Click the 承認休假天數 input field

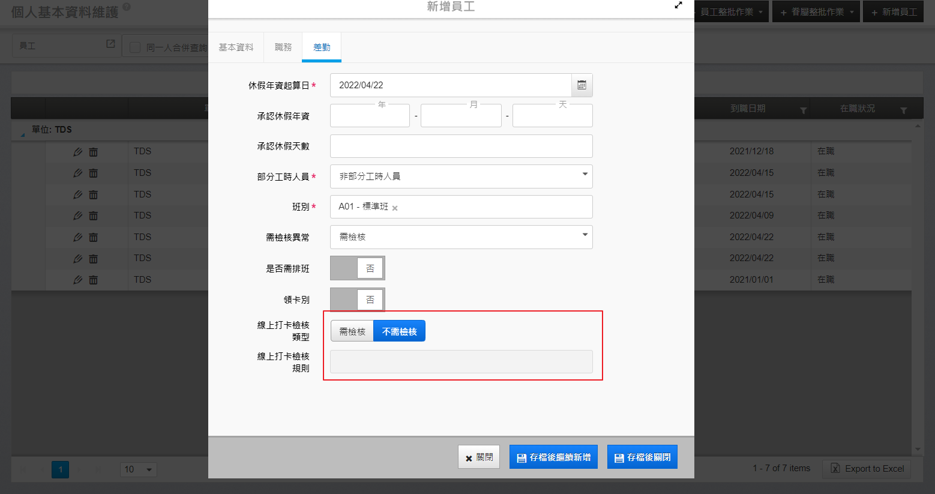click(461, 146)
